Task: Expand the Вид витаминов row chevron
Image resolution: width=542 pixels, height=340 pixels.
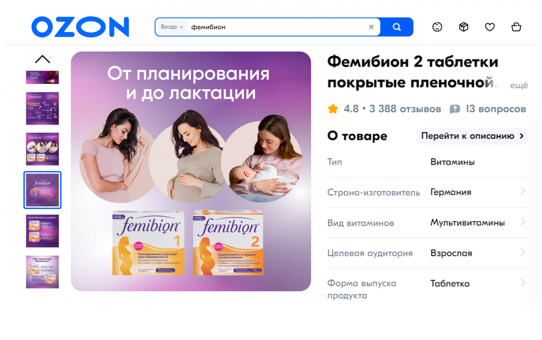Action: [523, 222]
